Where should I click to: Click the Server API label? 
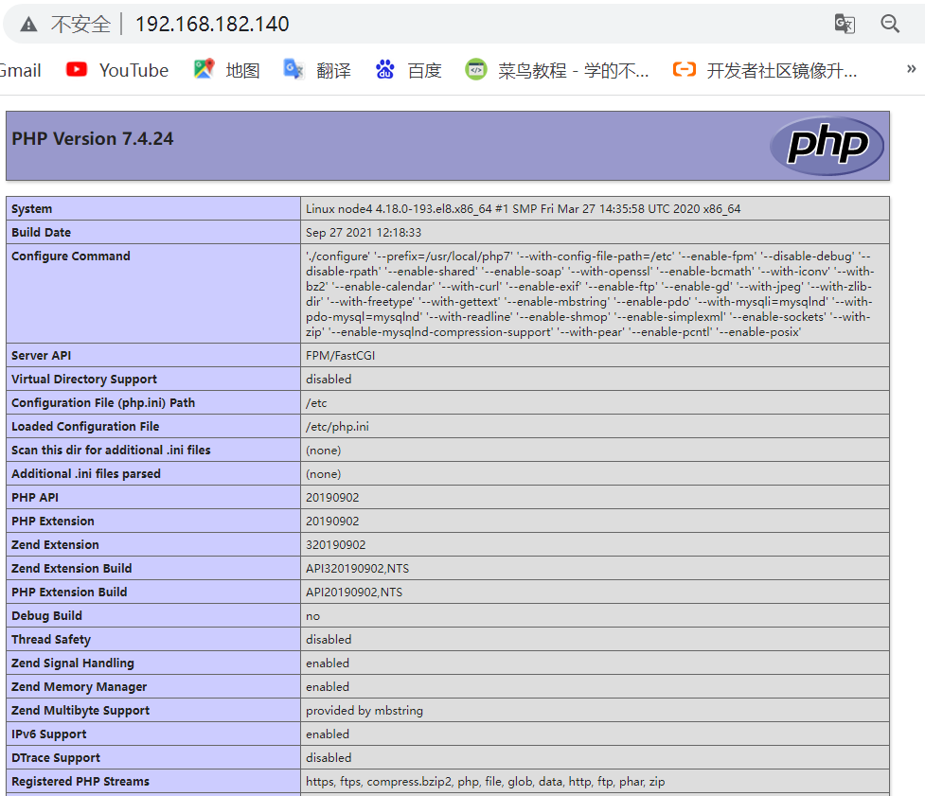[42, 356]
